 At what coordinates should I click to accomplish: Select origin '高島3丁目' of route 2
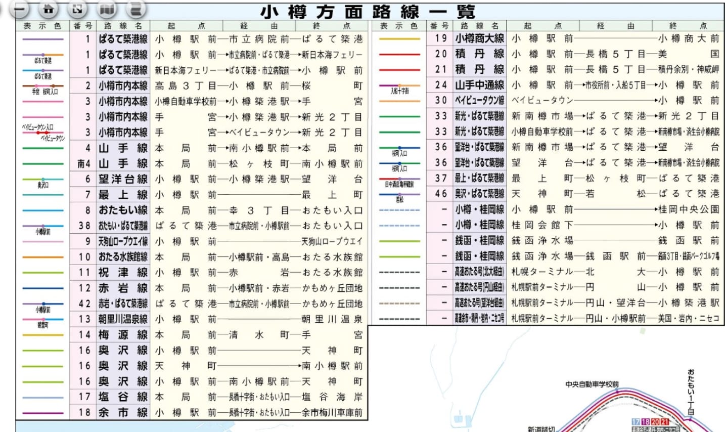pyautogui.click(x=185, y=85)
